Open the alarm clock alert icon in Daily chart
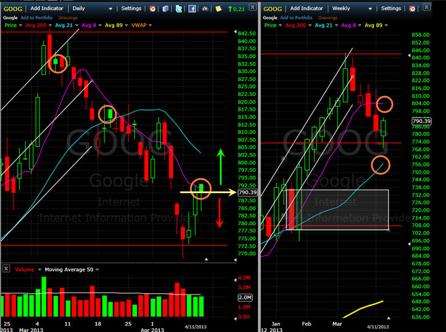 click(152, 9)
